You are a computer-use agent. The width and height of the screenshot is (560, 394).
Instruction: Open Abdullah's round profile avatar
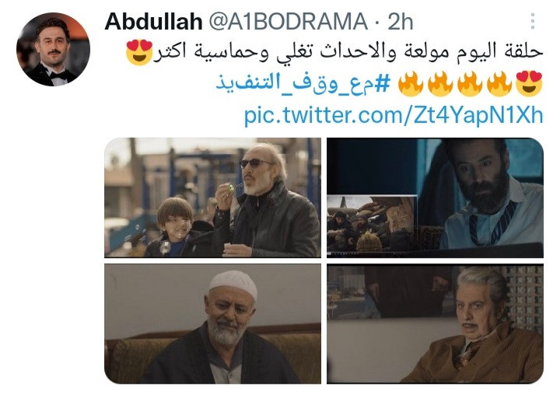53,49
